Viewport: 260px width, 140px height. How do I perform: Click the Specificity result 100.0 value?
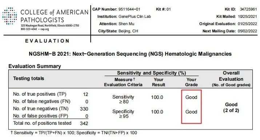(157, 112)
